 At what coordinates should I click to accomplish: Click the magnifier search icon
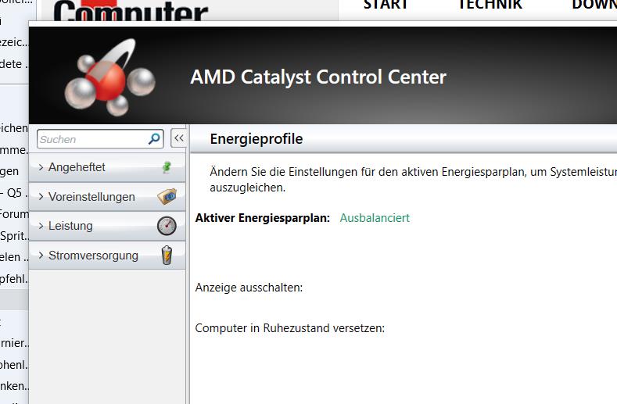[154, 138]
